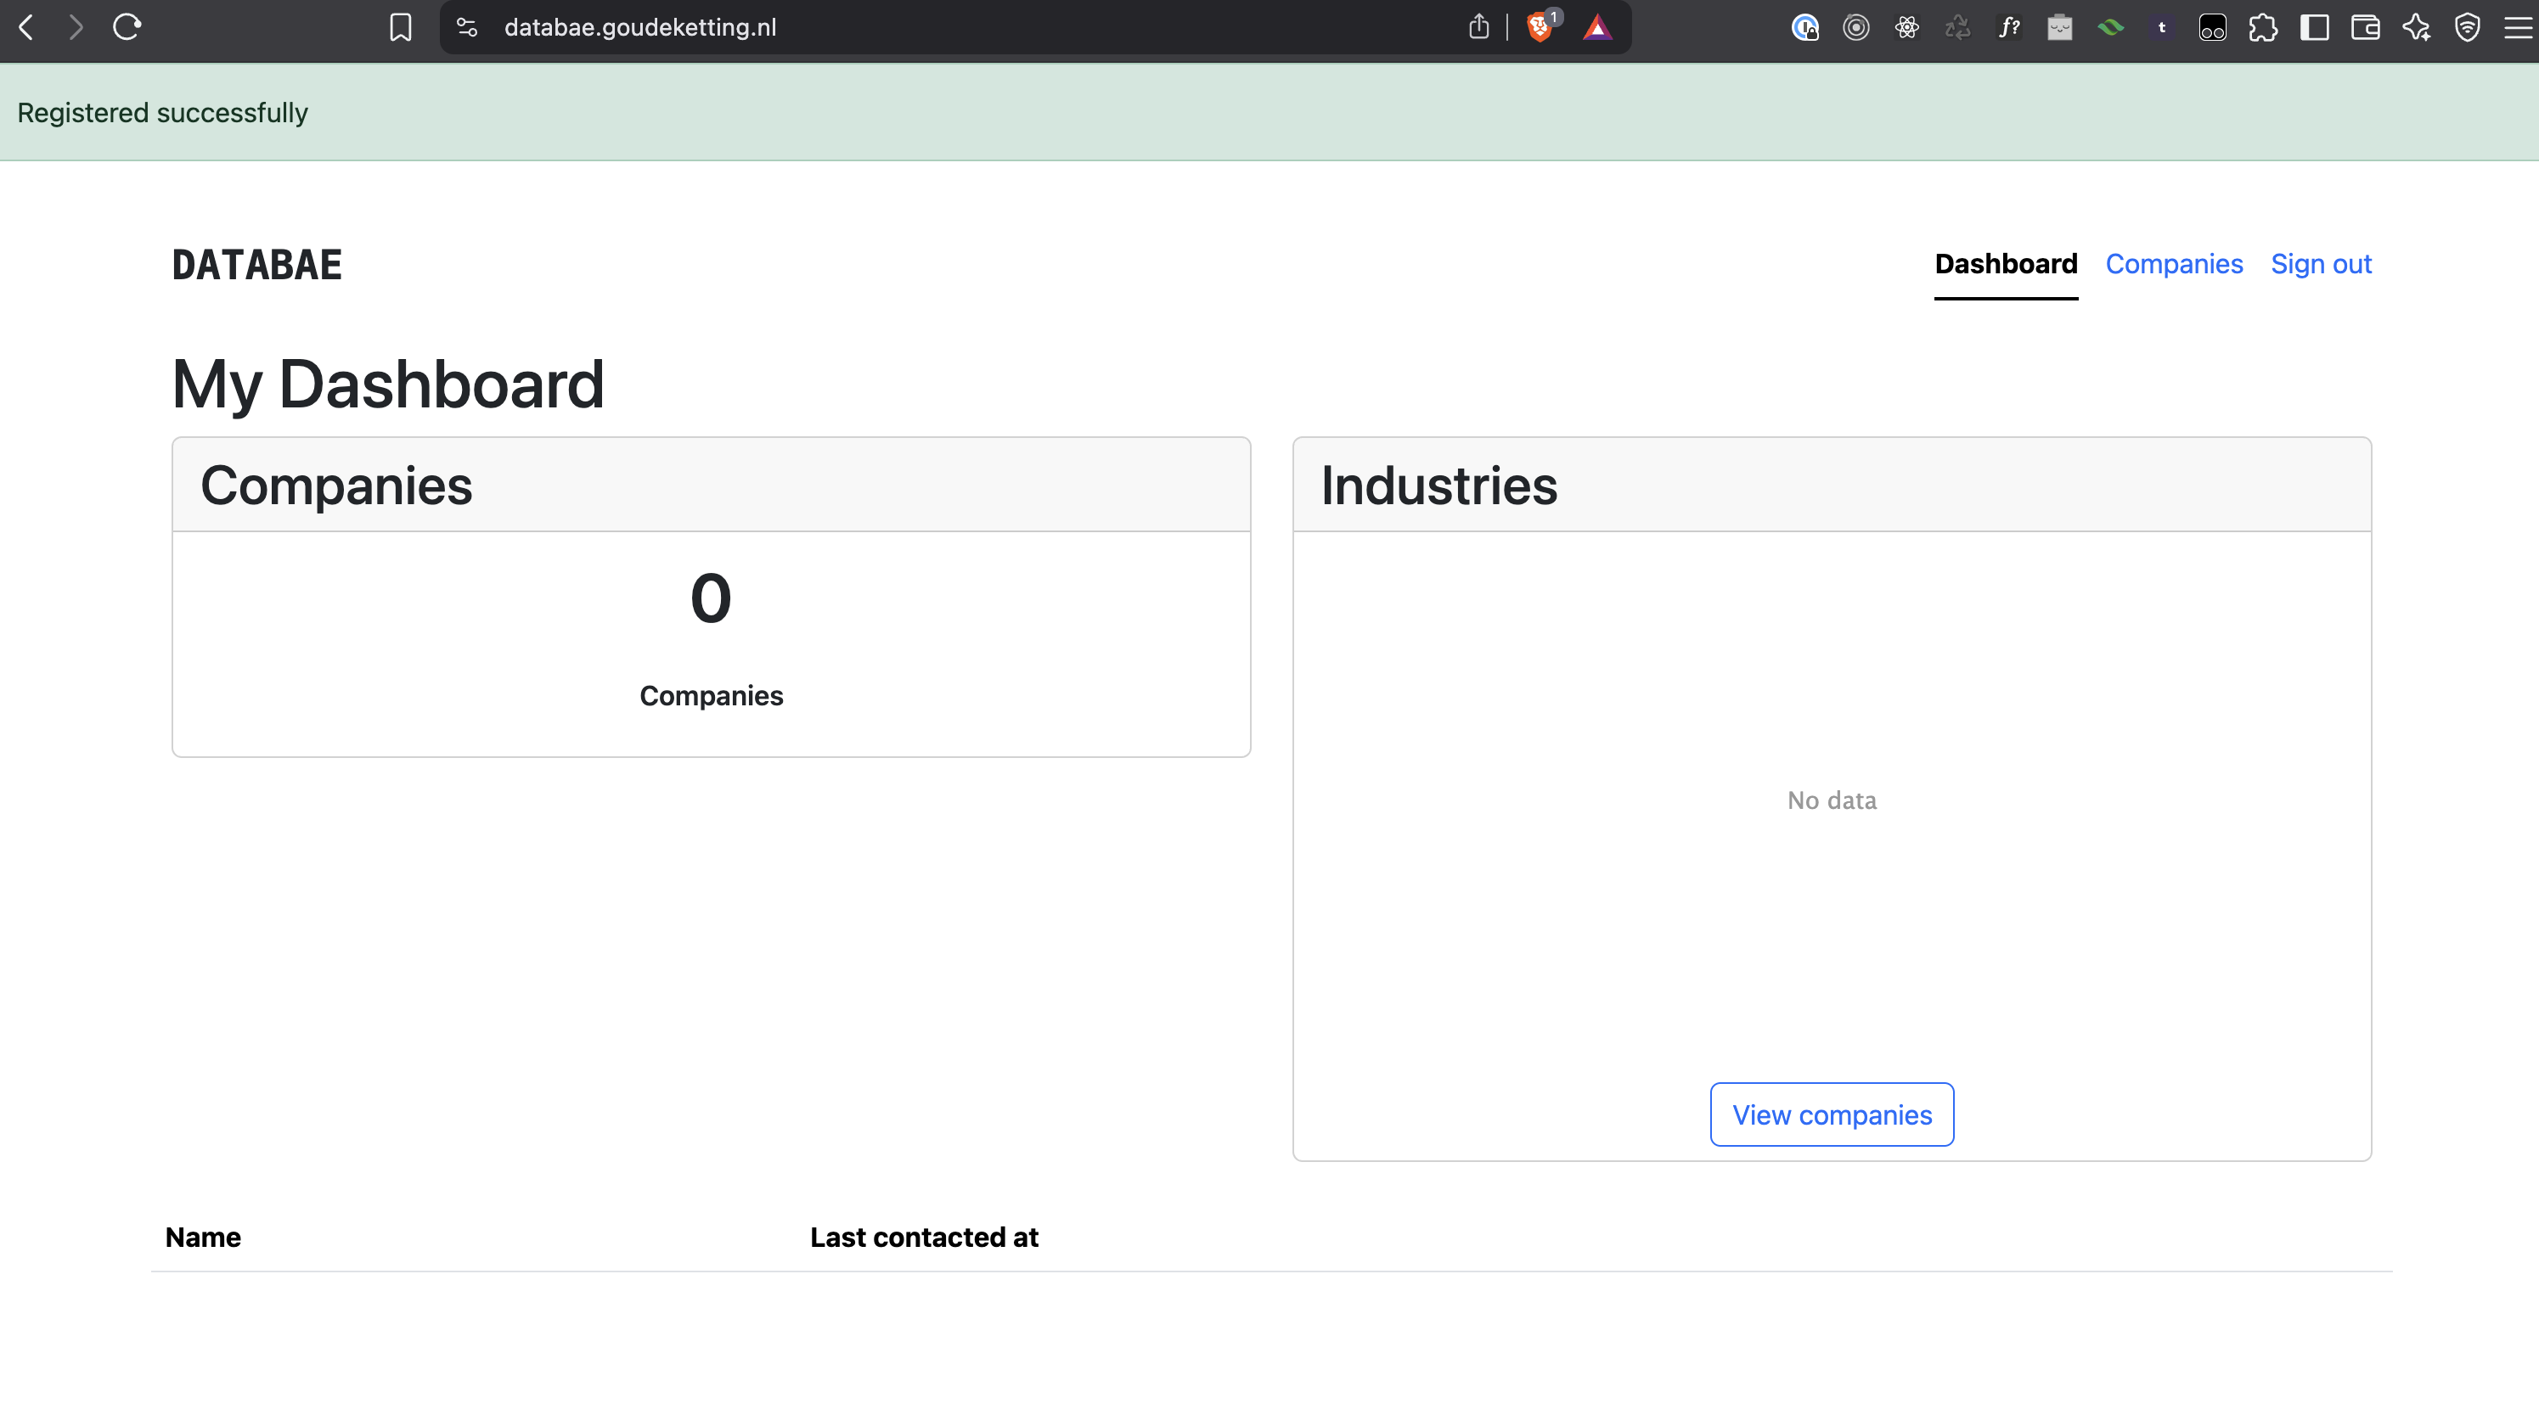Go back to the previous page

pyautogui.click(x=26, y=26)
